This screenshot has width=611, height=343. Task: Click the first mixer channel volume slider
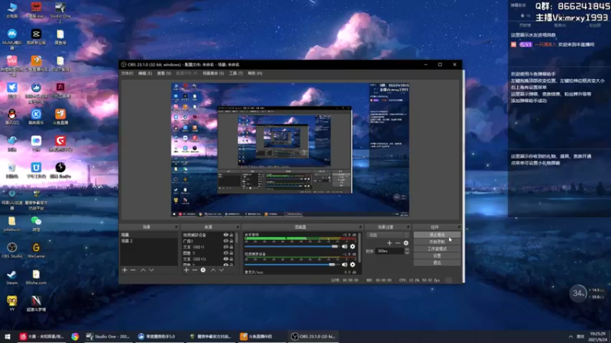[292, 246]
